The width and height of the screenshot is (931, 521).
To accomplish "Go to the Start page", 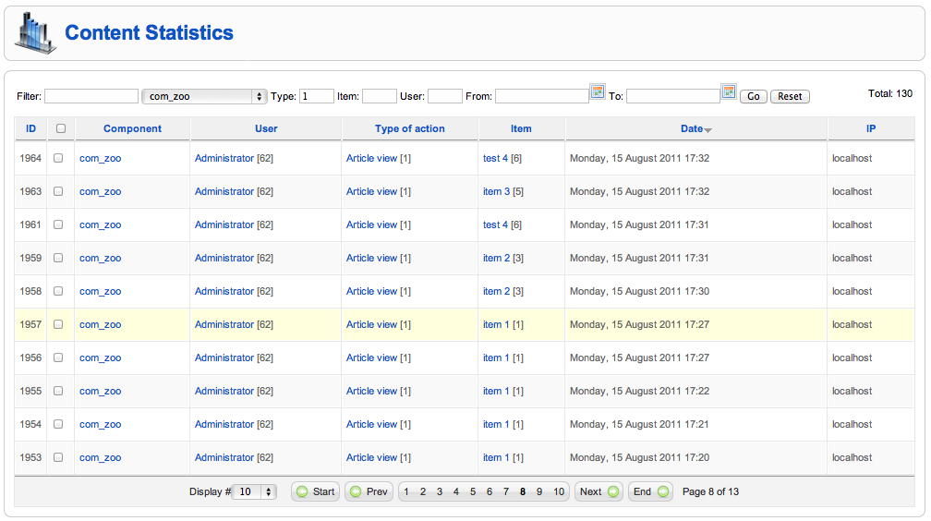I will [315, 491].
